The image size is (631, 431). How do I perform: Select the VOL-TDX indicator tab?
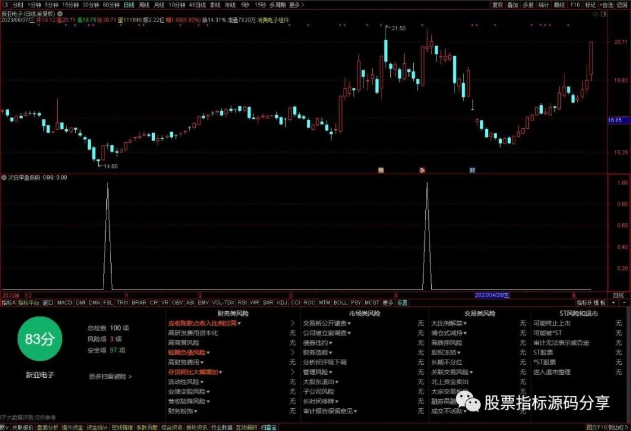[x=223, y=302]
